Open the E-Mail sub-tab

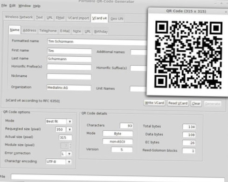click(65, 31)
